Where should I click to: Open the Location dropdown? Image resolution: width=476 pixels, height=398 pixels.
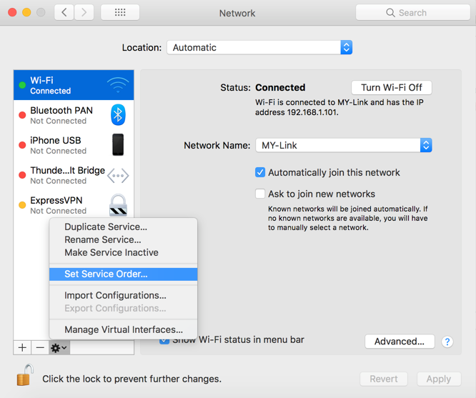point(260,48)
